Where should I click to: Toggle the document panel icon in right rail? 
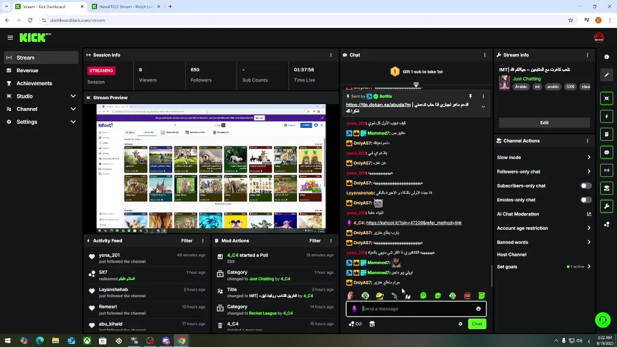pyautogui.click(x=606, y=134)
